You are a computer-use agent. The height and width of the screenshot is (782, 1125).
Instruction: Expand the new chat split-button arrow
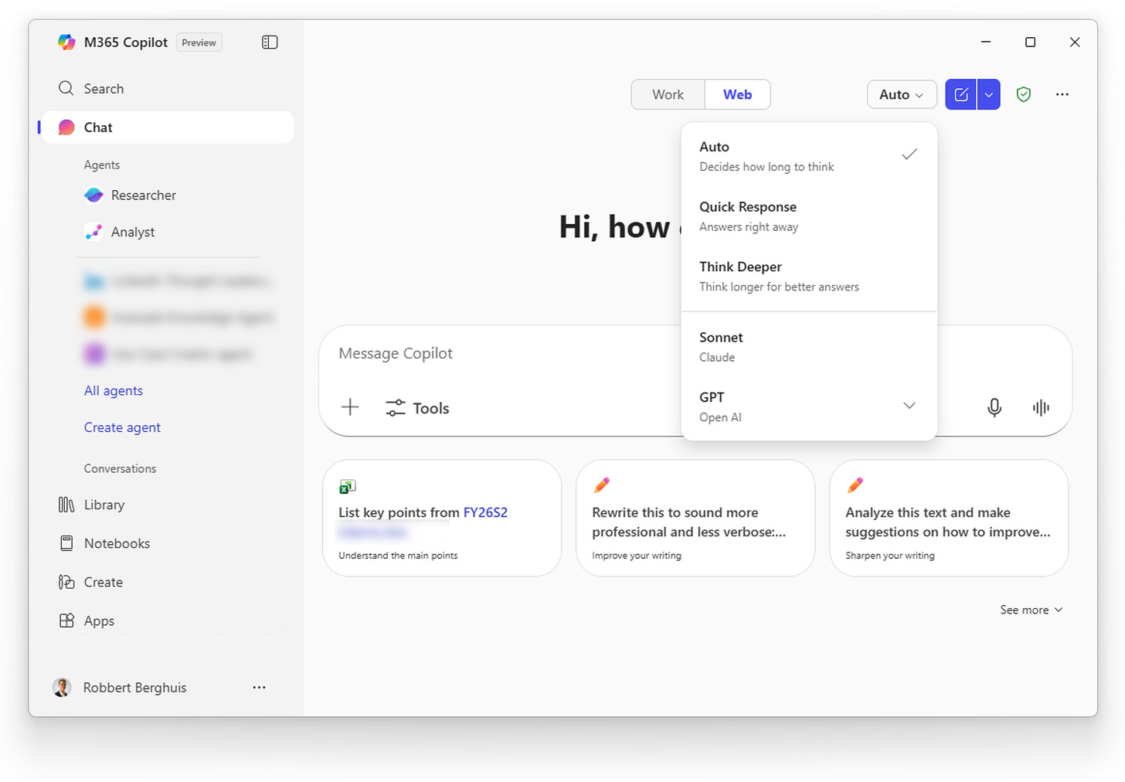click(x=989, y=94)
